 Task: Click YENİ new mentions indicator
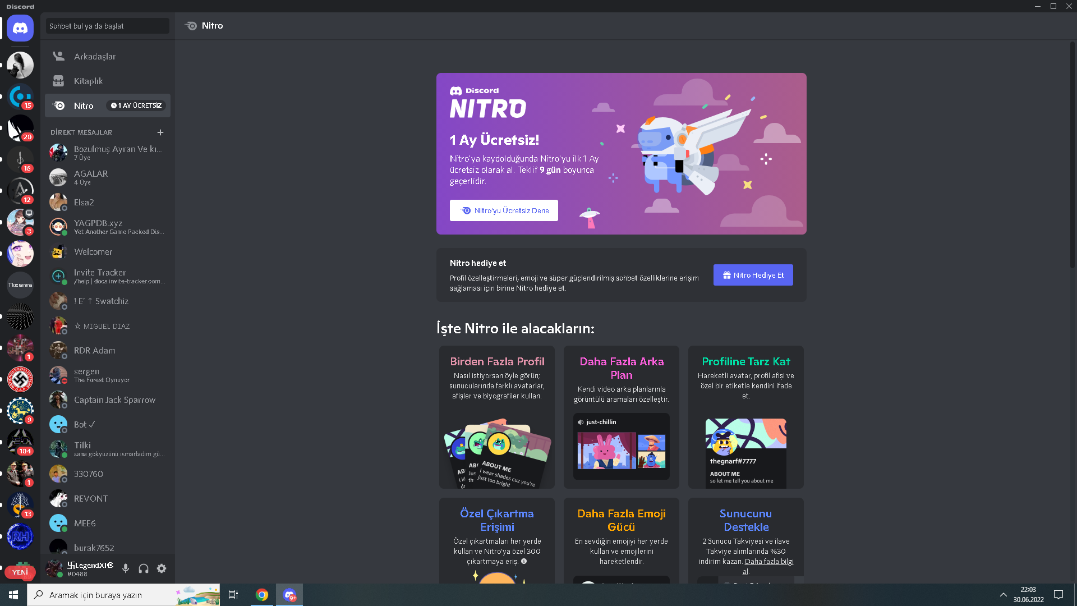point(20,572)
